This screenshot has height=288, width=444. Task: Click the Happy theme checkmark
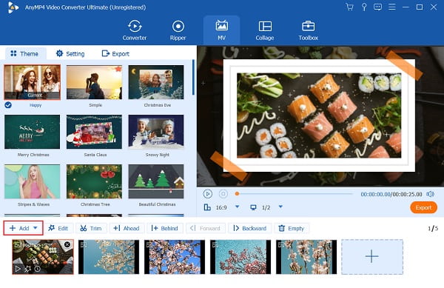[8, 105]
